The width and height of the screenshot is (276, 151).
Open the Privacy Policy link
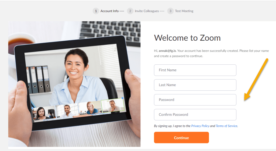(x=200, y=126)
